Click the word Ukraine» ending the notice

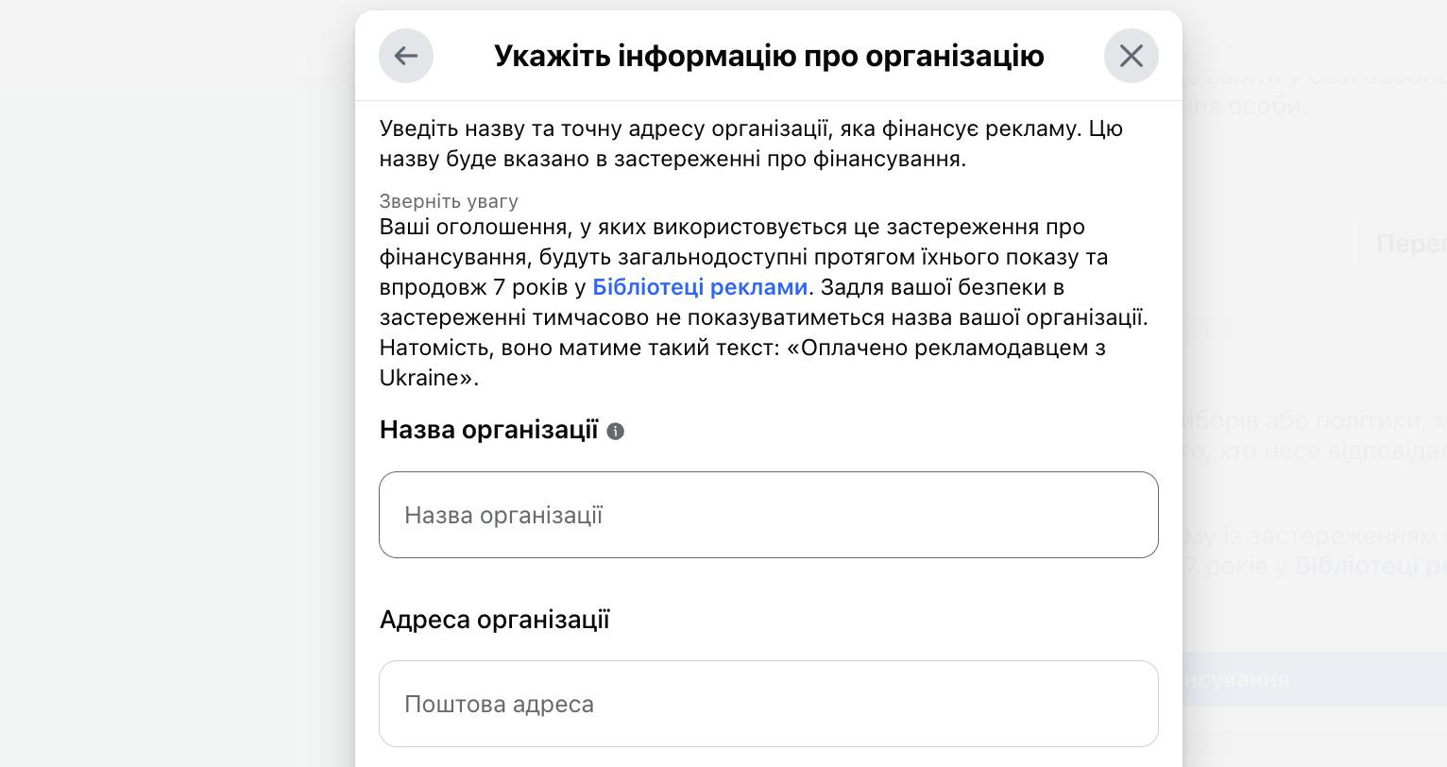point(429,378)
